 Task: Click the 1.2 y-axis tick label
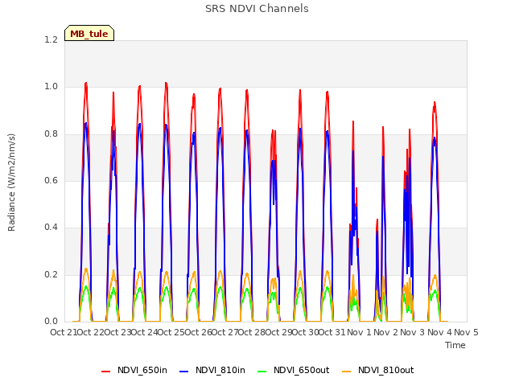51,39
